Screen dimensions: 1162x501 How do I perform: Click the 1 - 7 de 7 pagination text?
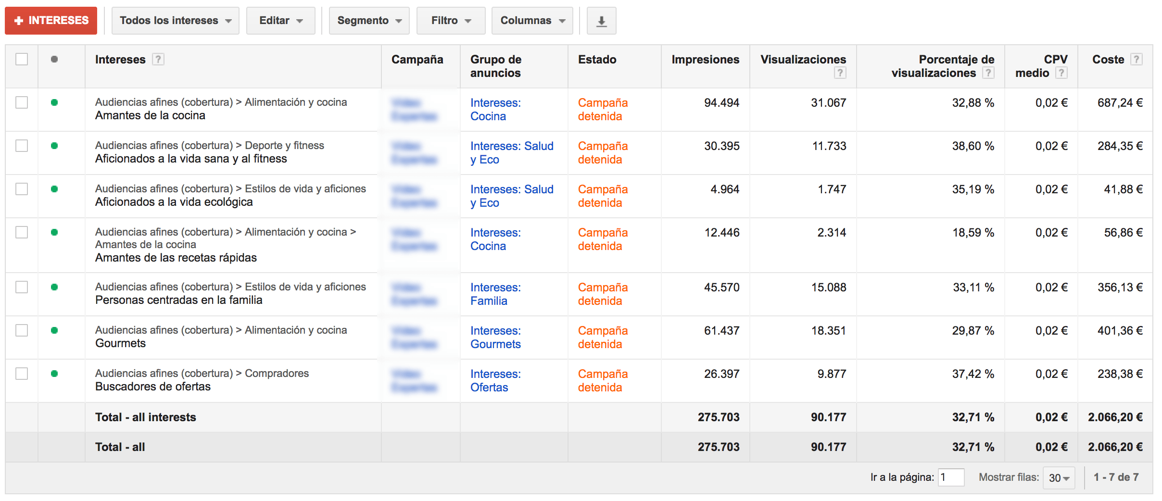[1116, 477]
